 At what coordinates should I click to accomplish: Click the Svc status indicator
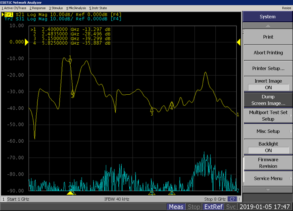click(x=231, y=206)
